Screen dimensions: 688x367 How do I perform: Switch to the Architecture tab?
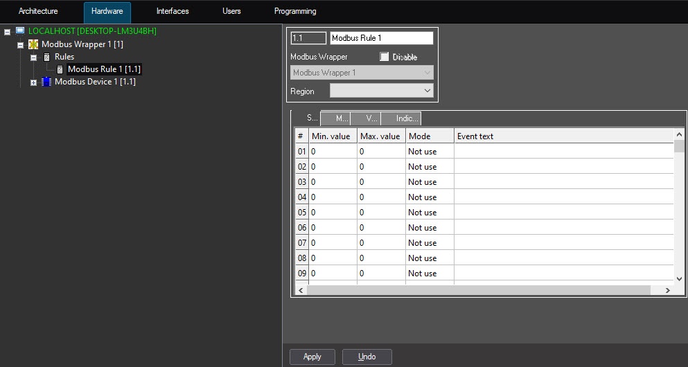coord(38,11)
